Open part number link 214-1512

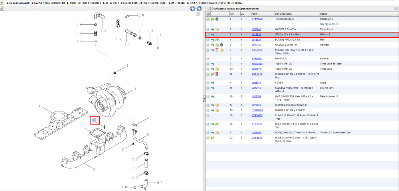coord(257,138)
